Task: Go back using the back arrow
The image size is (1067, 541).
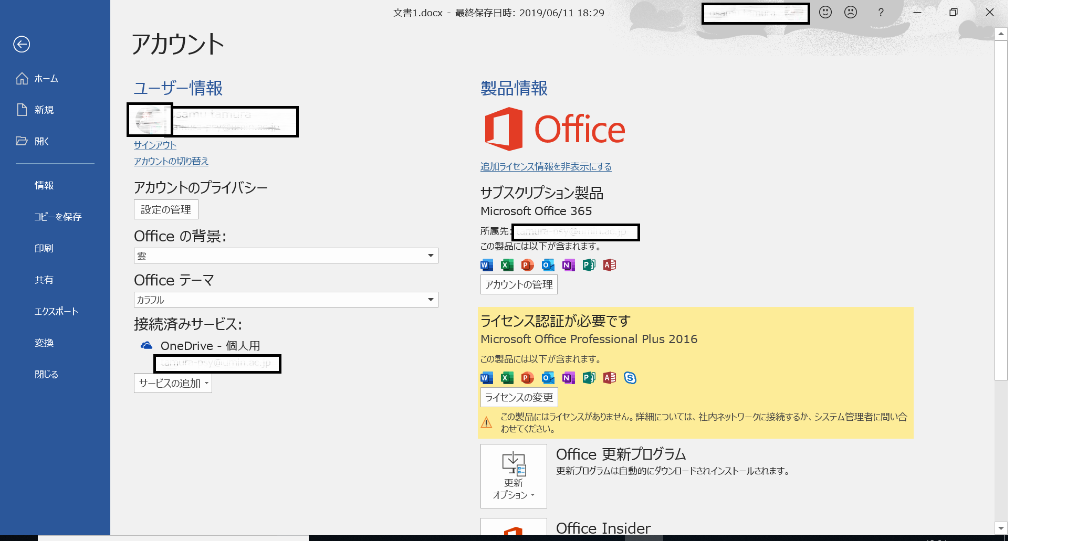Action: click(22, 45)
